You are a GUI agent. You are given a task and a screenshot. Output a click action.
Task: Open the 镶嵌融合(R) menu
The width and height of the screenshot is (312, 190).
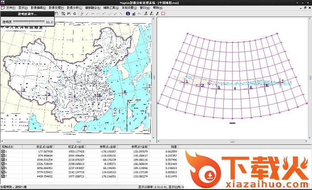[93, 8]
